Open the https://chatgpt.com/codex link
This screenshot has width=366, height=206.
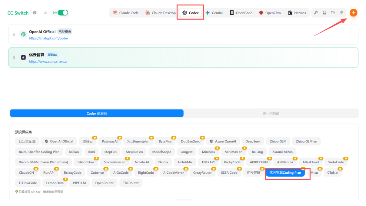49,38
